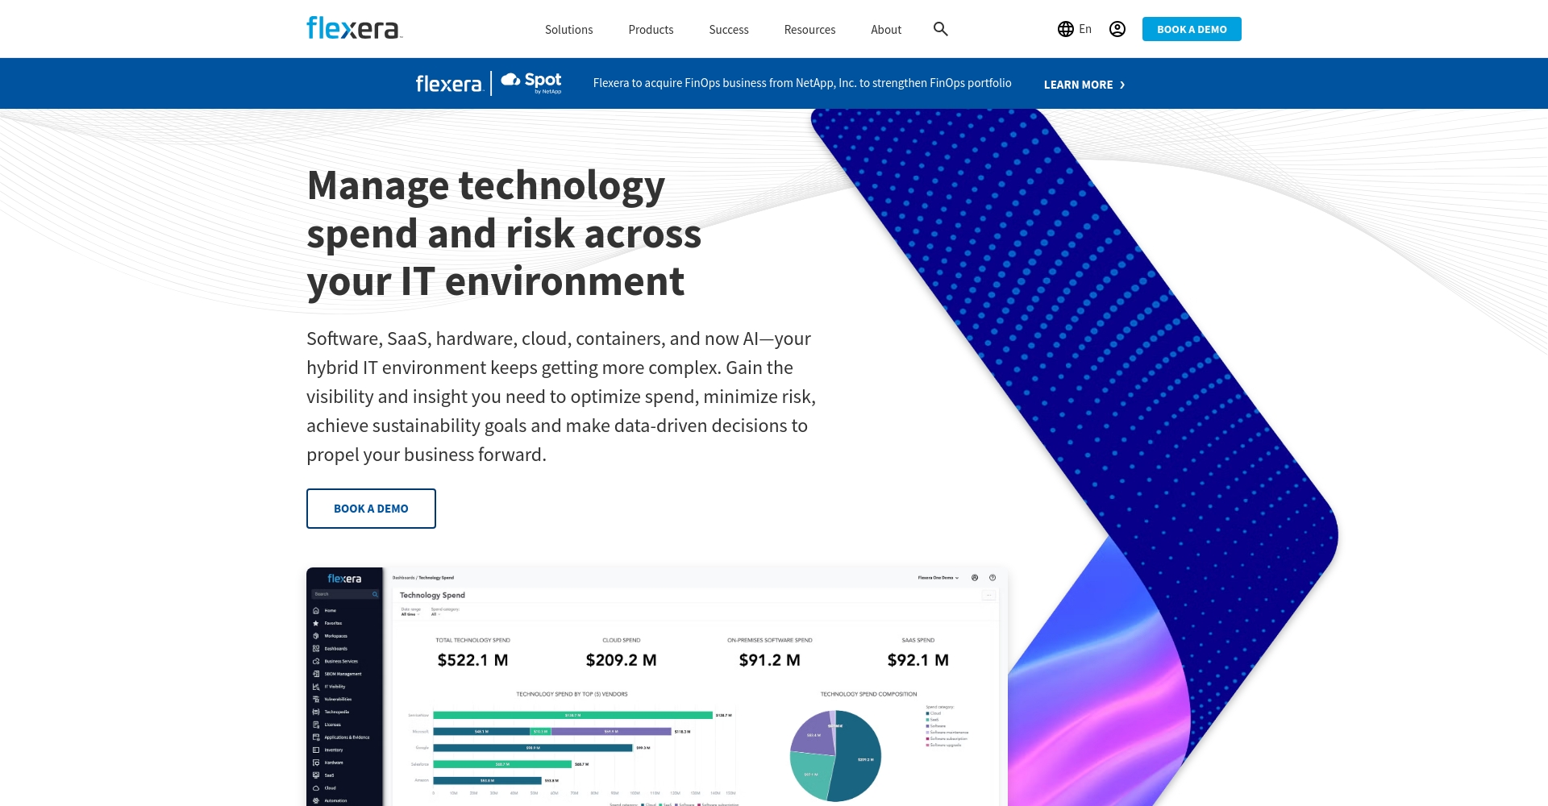This screenshot has width=1548, height=806.
Task: Click the Licenses icon in sidebar
Action: (316, 725)
